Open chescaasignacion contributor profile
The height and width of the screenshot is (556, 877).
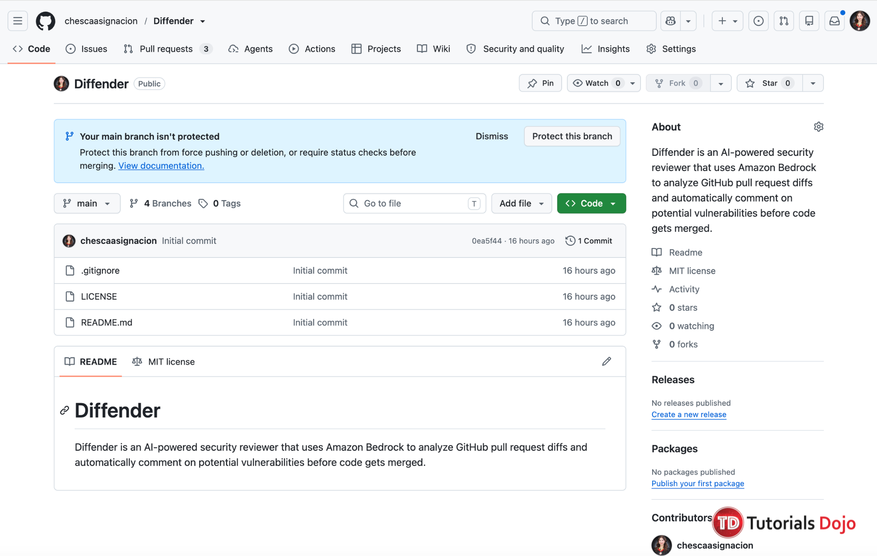coord(715,545)
